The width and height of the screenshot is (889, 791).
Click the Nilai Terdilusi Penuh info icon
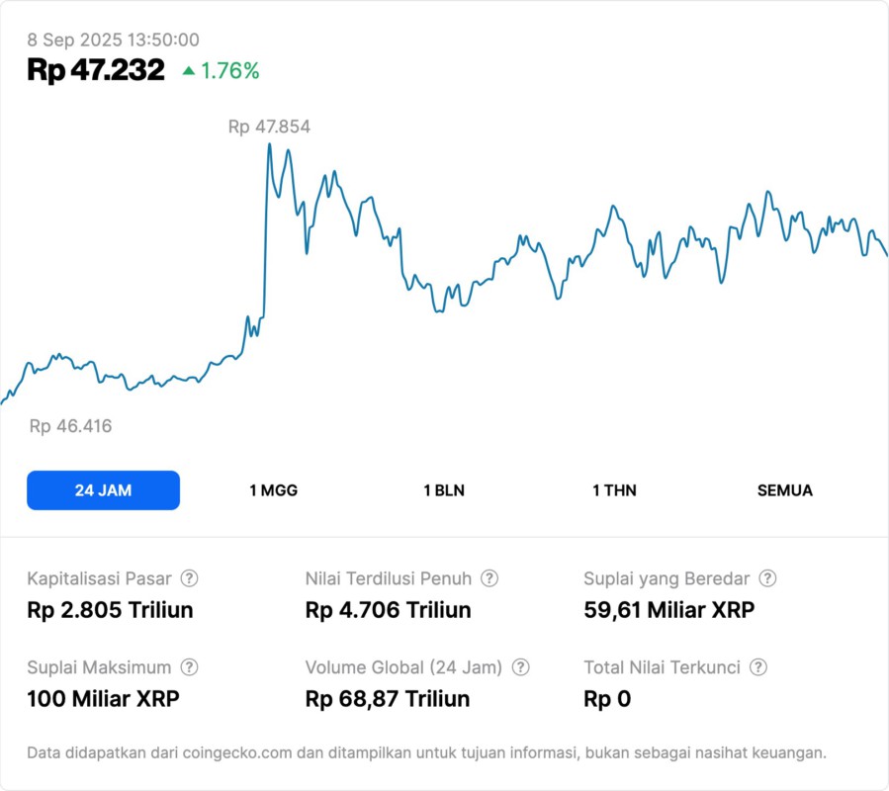point(489,578)
